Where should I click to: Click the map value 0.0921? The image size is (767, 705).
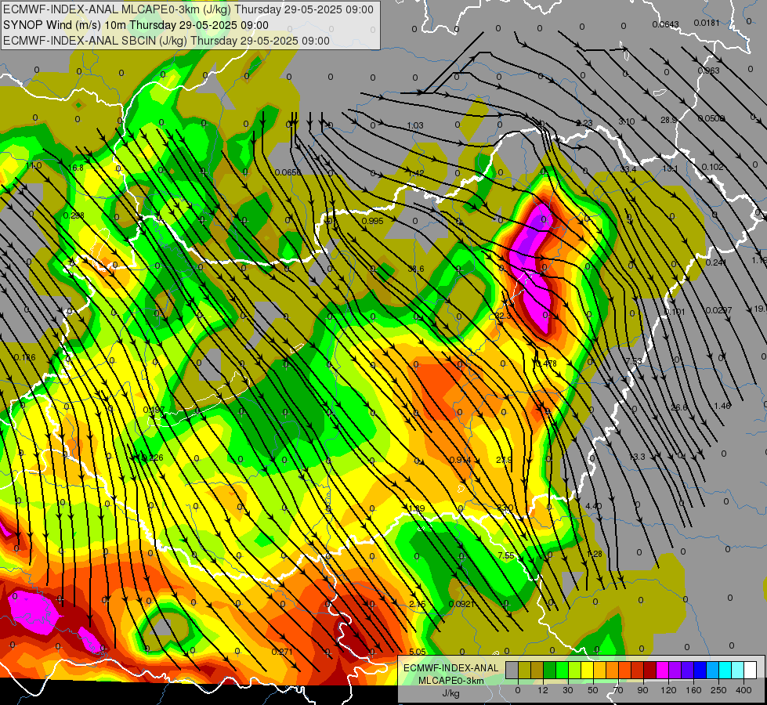pyautogui.click(x=461, y=604)
